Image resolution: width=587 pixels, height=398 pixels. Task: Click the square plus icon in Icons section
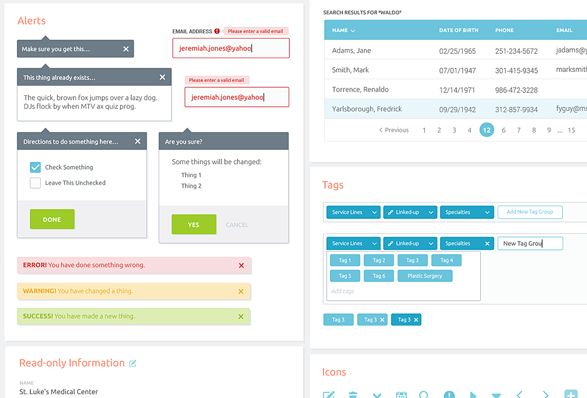click(x=571, y=394)
